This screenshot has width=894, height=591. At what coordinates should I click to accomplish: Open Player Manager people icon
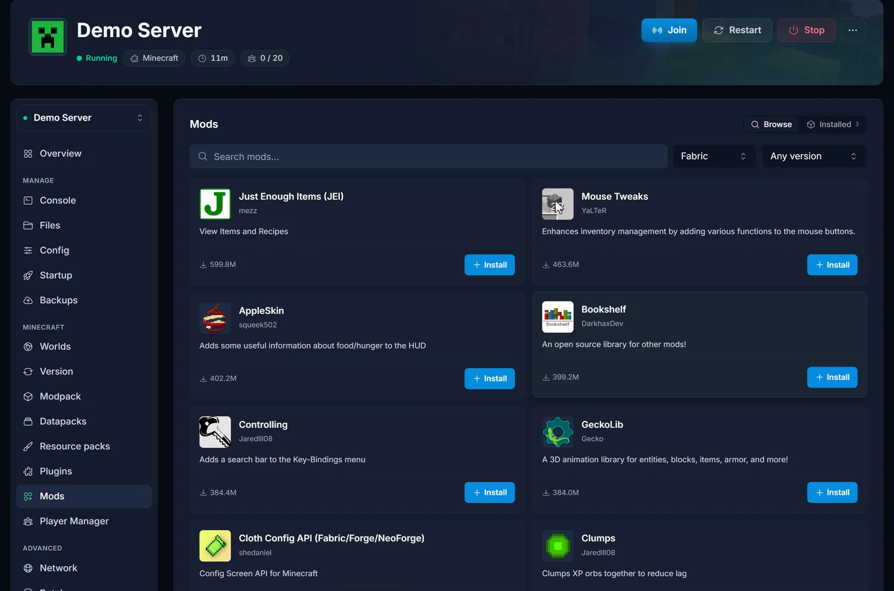28,521
